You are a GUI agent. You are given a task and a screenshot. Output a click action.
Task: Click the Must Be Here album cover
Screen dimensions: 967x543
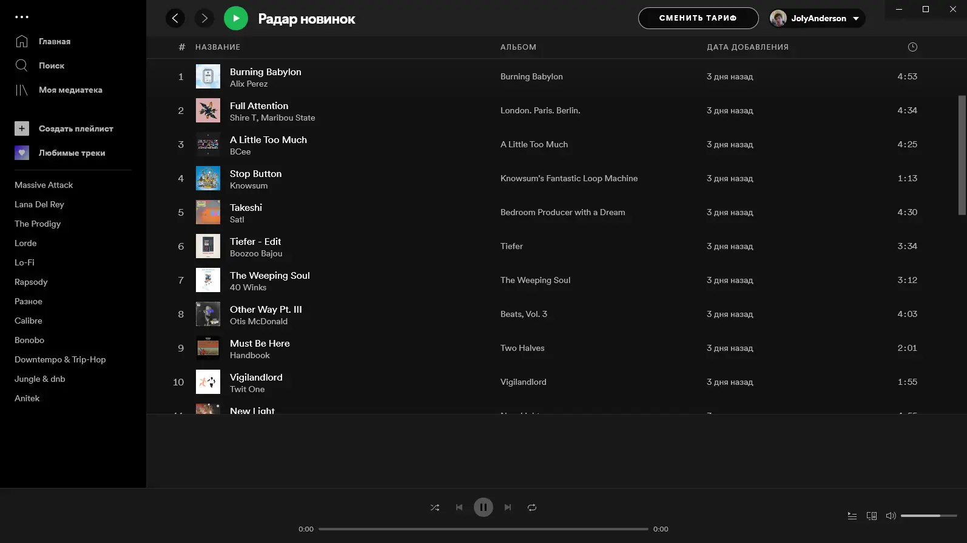tap(208, 348)
